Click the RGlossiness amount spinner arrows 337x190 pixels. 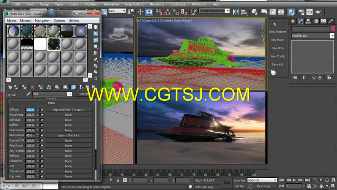tap(38, 135)
